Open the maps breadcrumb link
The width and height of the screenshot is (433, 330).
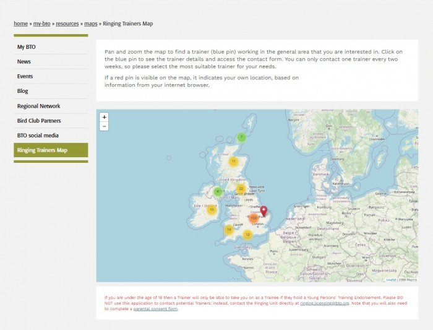(x=90, y=24)
